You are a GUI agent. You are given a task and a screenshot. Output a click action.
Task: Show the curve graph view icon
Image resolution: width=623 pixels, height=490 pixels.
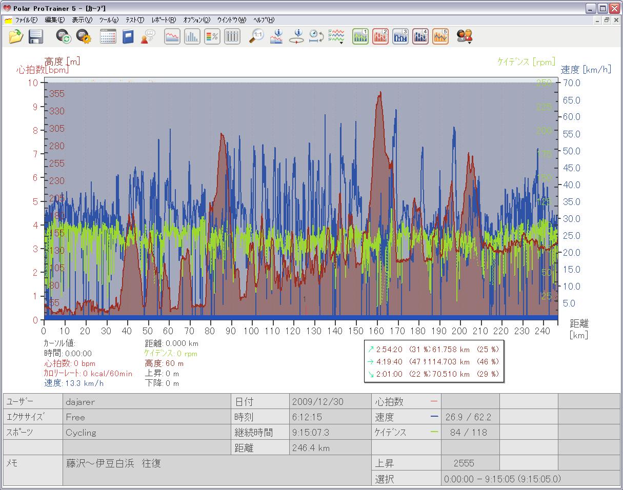172,36
